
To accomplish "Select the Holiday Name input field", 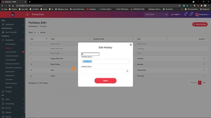I will click(x=105, y=61).
